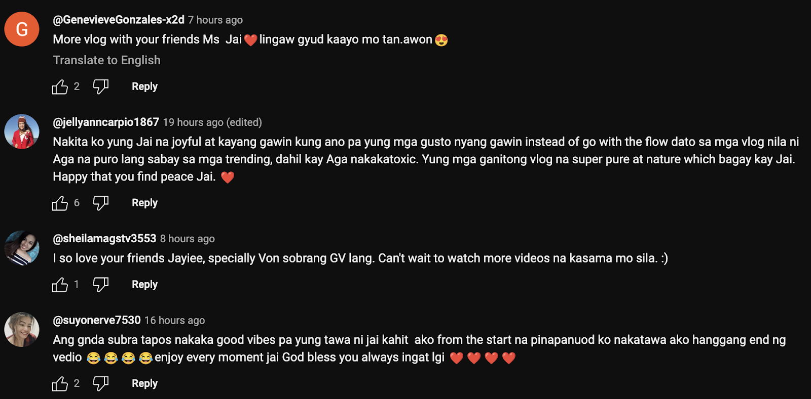Viewport: 811px width, 399px height.
Task: Reply to jellyanncarpio1867's comment
Action: 144,203
